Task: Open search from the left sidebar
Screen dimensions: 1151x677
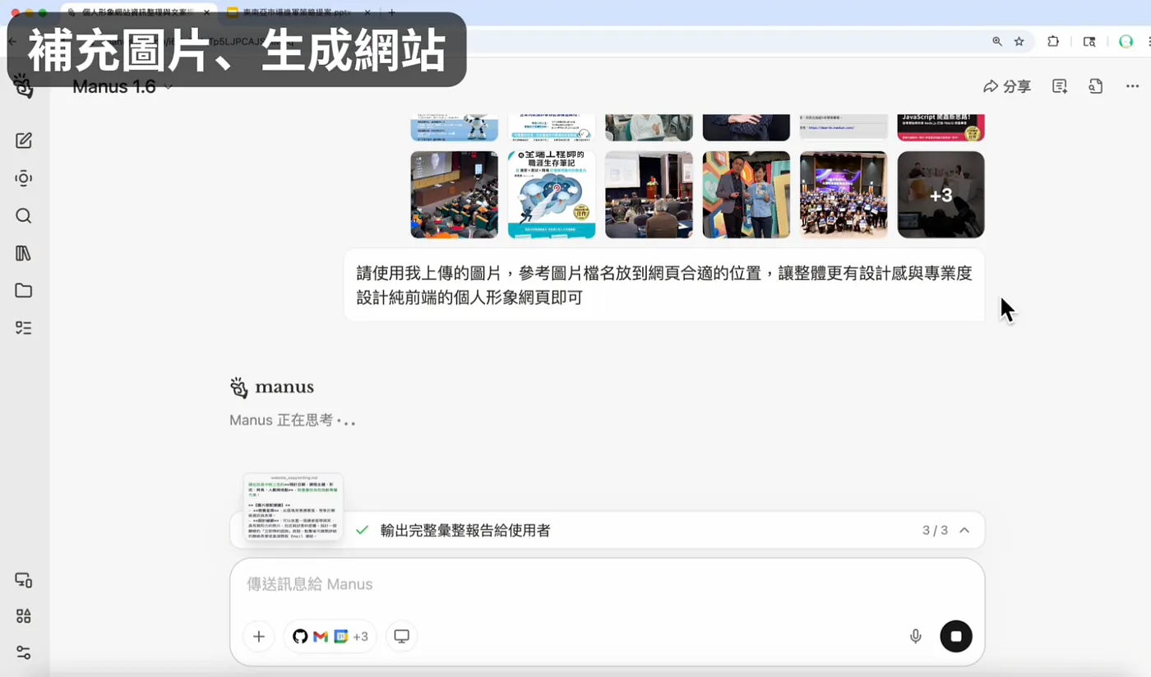Action: coord(24,216)
